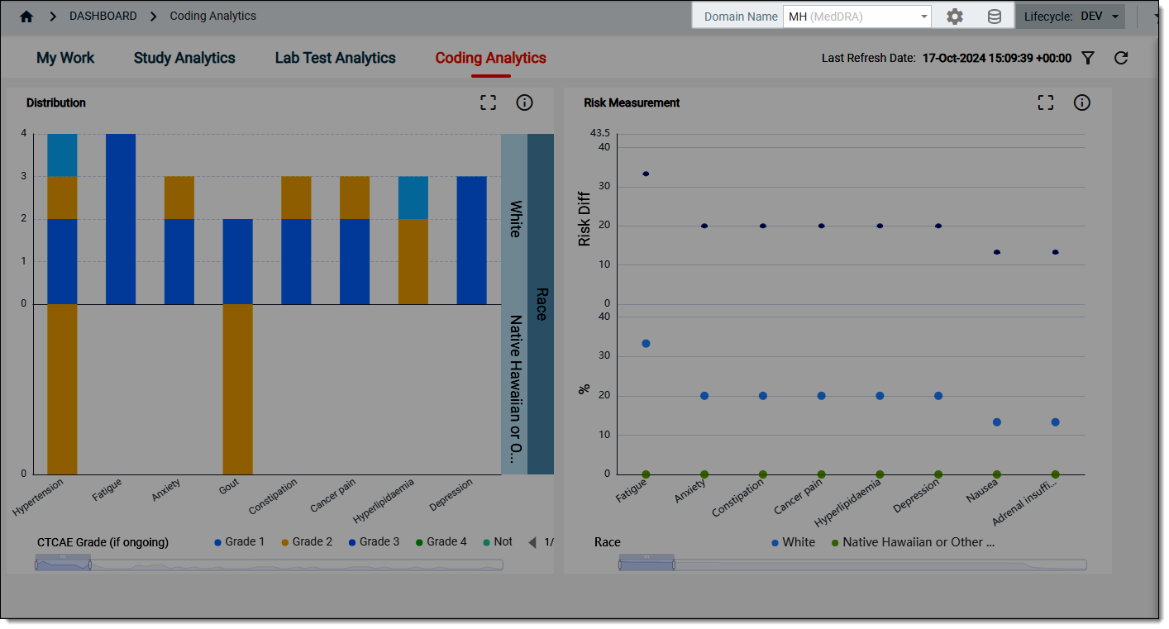This screenshot has height=629, width=1169.
Task: Toggle White race legend item
Action: tap(793, 542)
